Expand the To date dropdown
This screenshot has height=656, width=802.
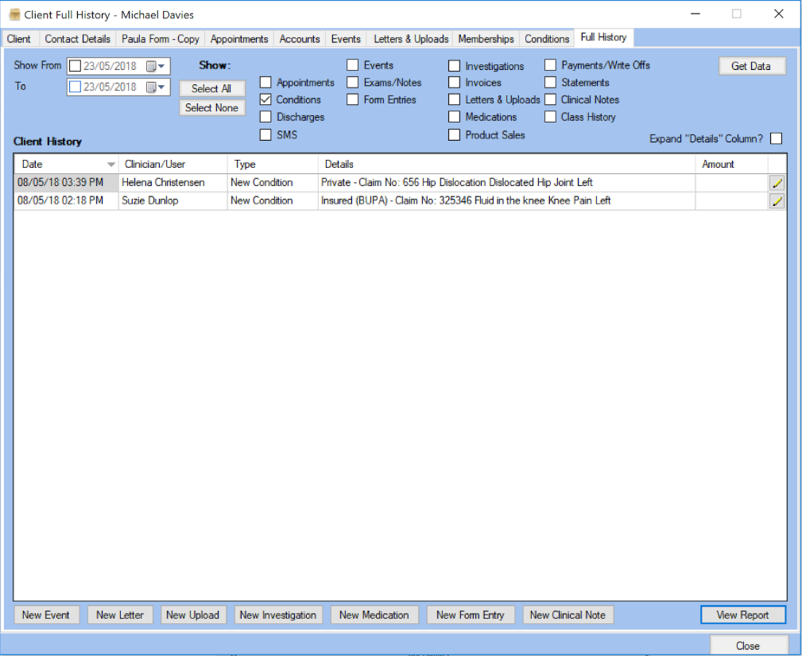(x=163, y=87)
